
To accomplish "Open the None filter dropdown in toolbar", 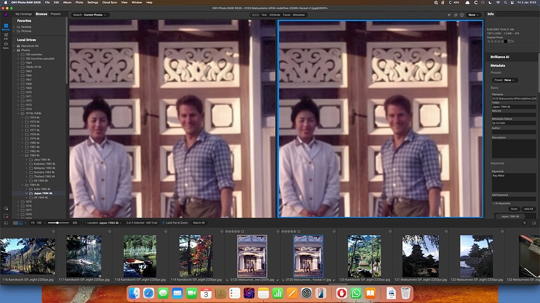I will tap(473, 15).
